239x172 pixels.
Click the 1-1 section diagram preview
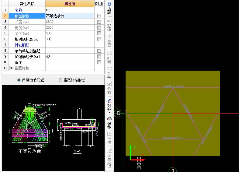click(78, 131)
